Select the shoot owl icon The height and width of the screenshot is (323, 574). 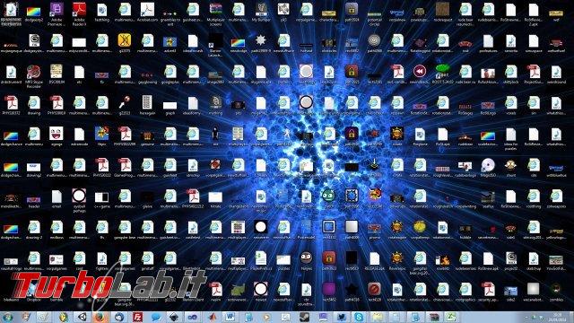point(510,165)
